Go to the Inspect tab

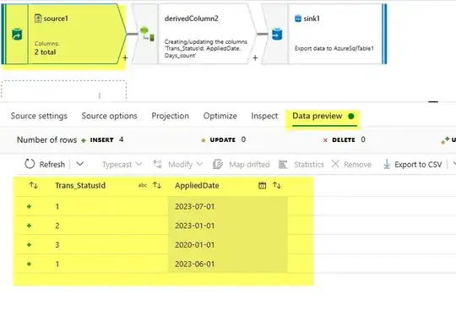click(x=264, y=116)
